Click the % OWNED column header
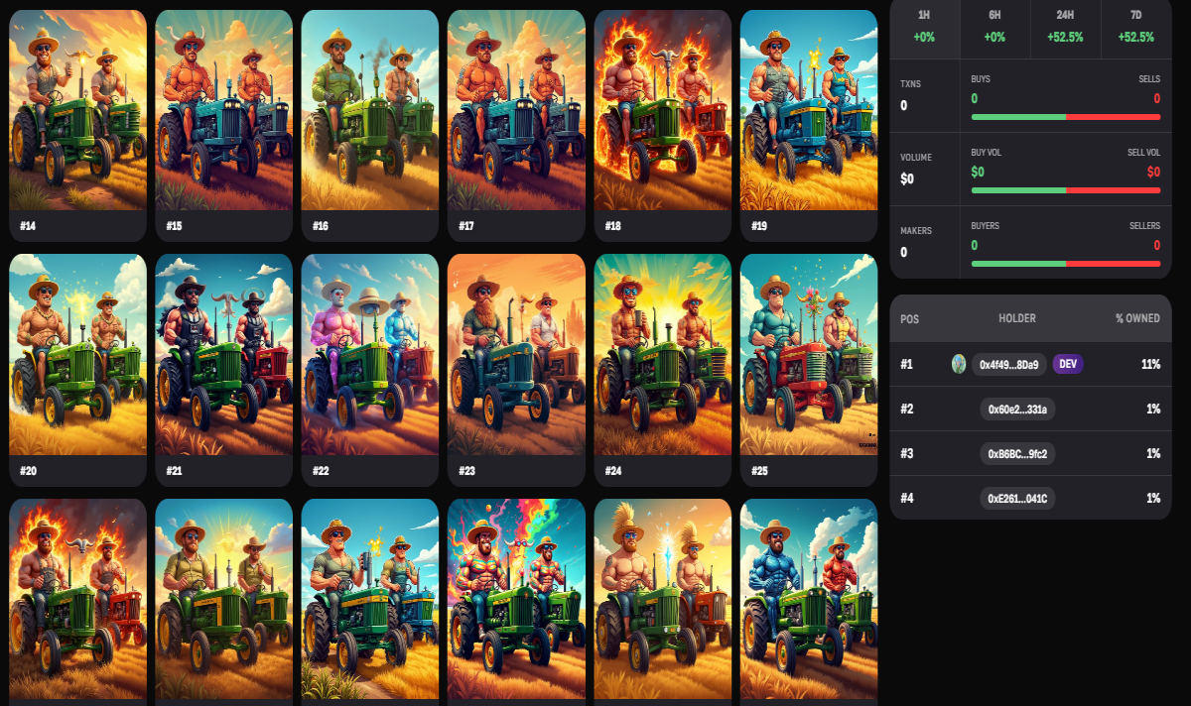 pyautogui.click(x=1137, y=318)
